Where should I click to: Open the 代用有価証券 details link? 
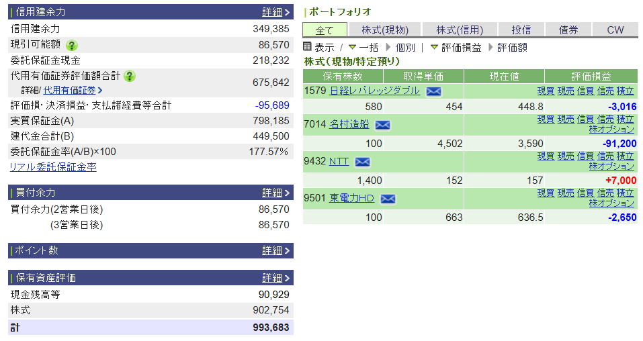click(73, 90)
